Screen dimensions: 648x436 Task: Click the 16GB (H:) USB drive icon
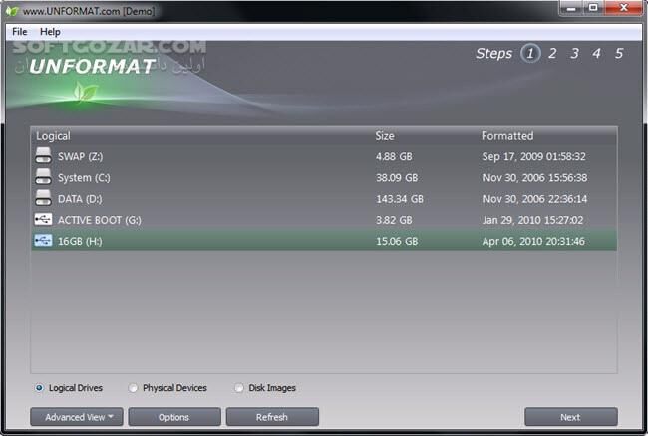click(x=43, y=240)
